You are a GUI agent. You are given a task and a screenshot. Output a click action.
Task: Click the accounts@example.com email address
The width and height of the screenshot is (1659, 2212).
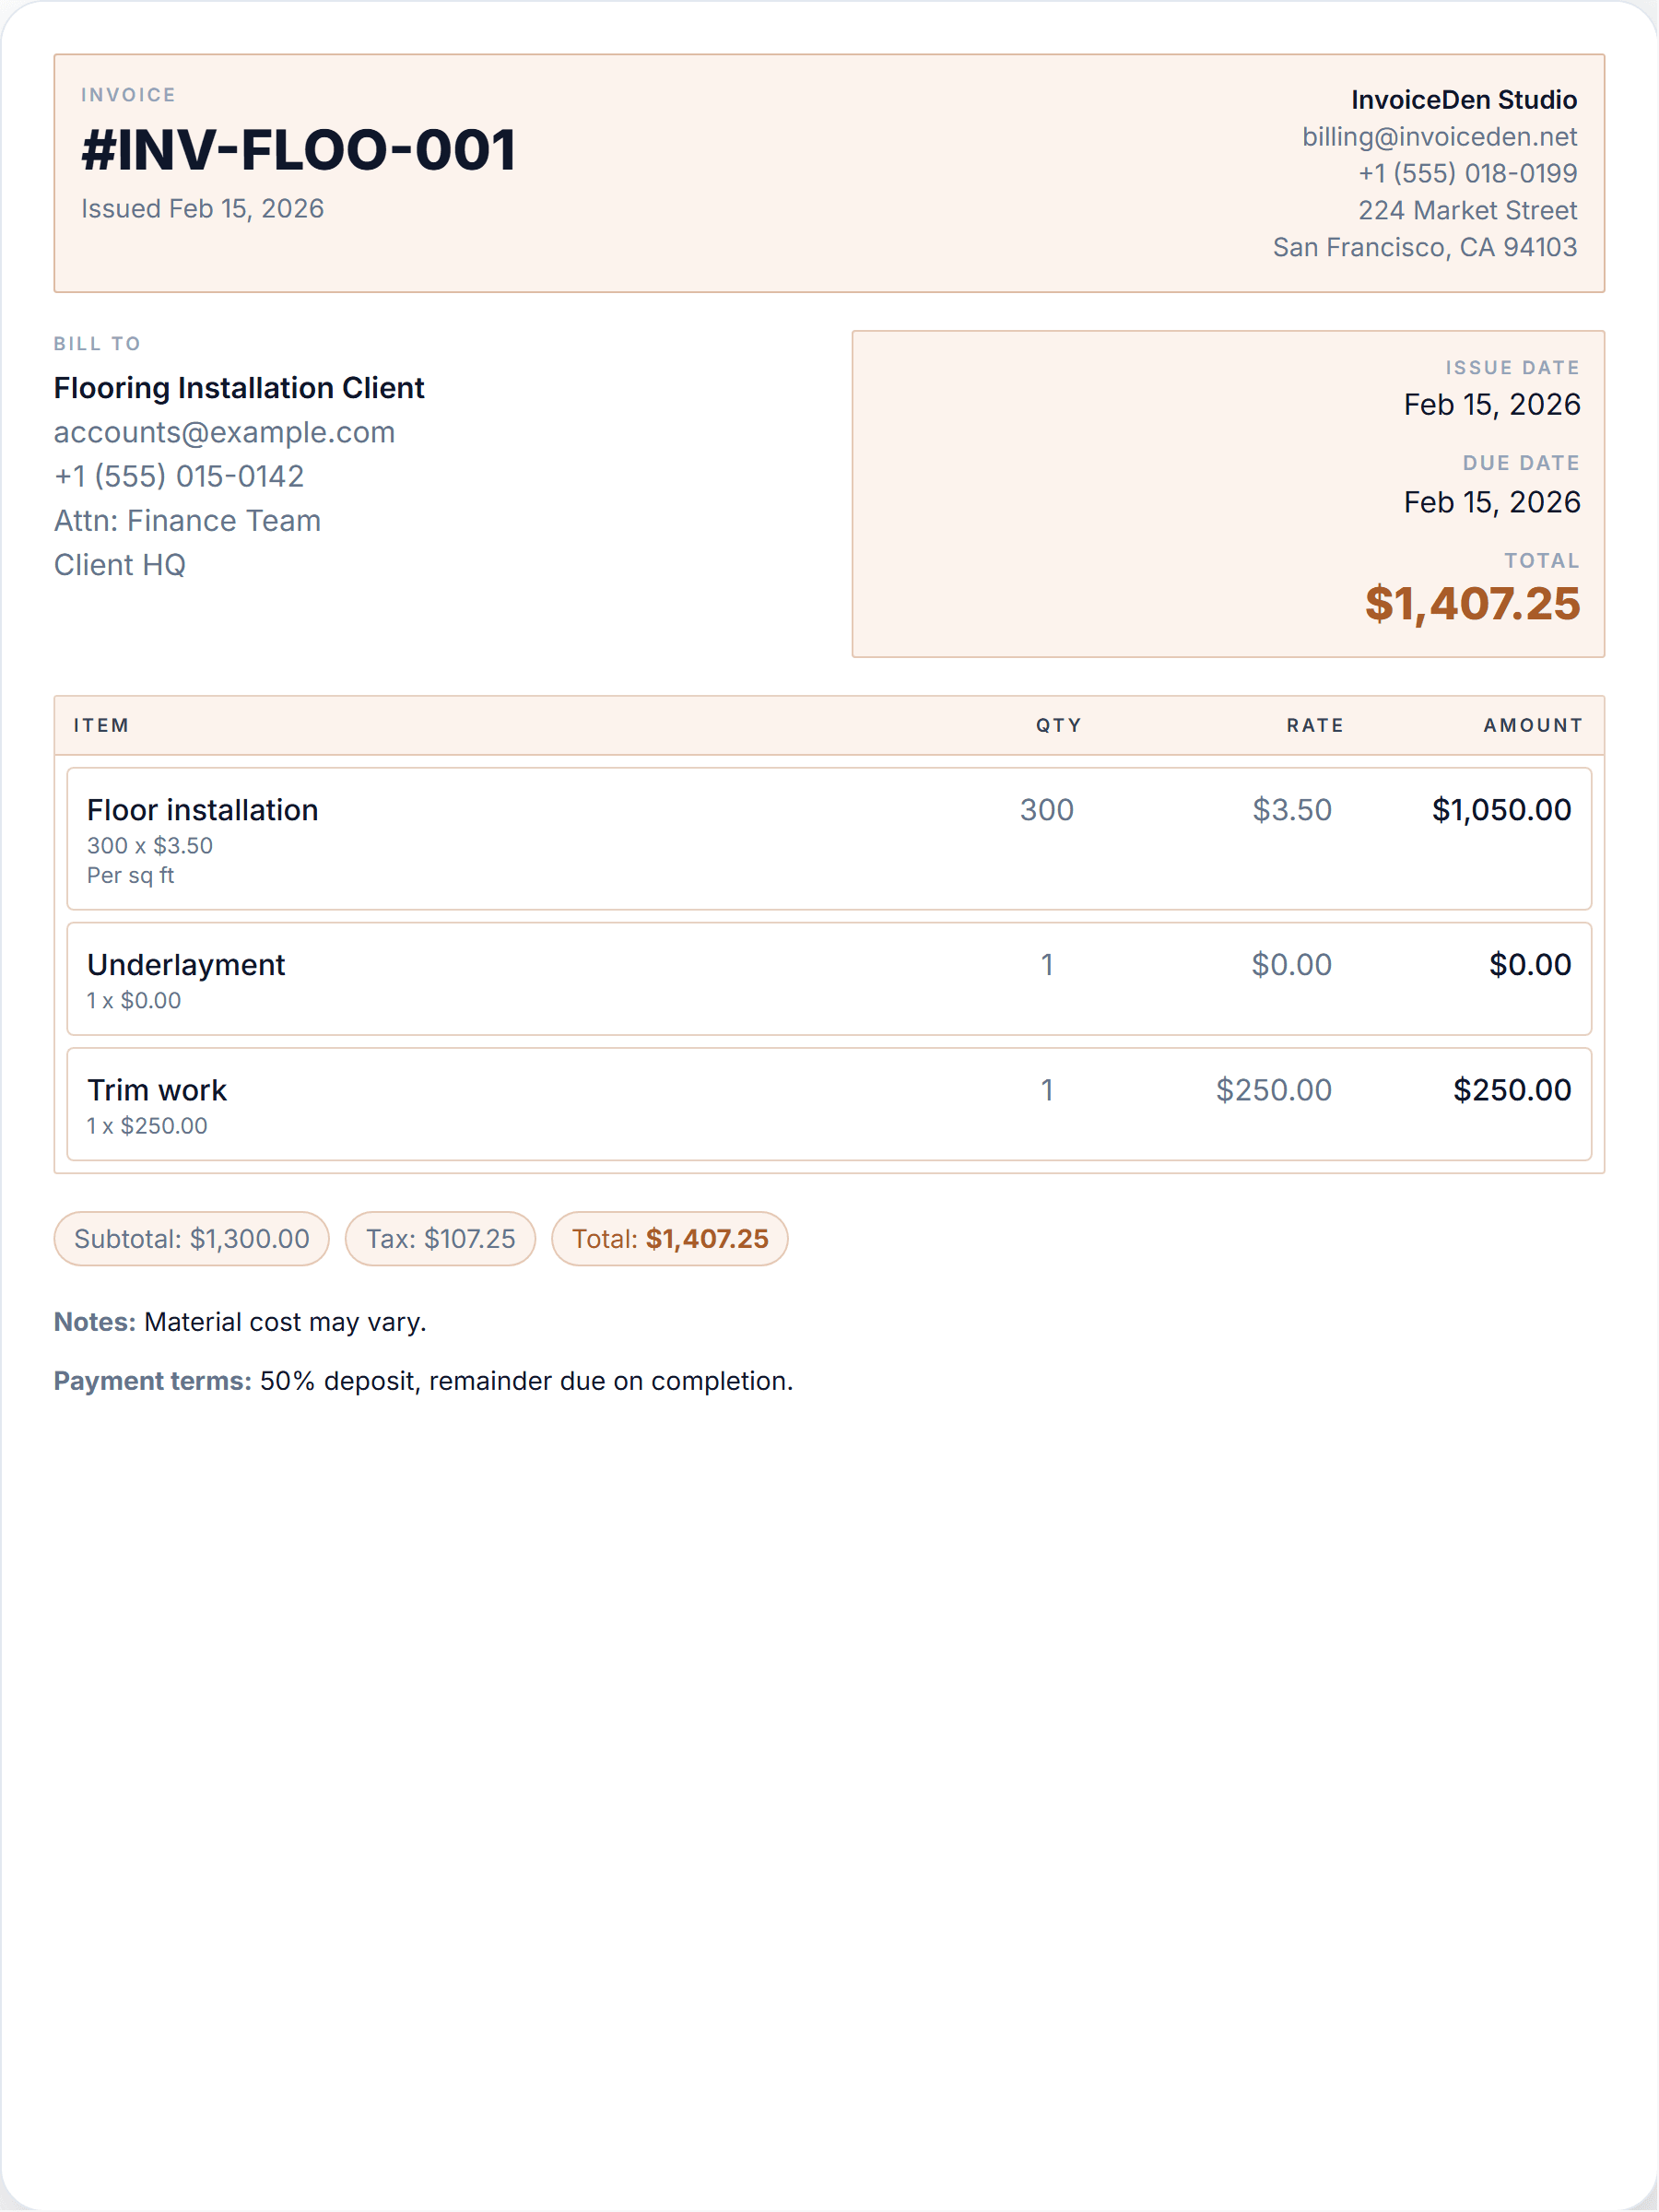point(224,432)
